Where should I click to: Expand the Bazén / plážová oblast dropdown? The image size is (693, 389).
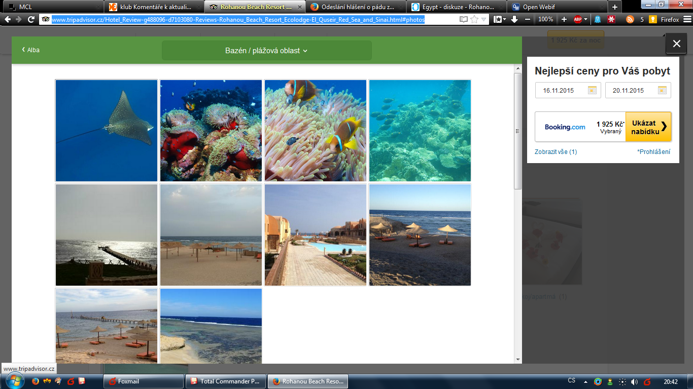click(x=266, y=51)
